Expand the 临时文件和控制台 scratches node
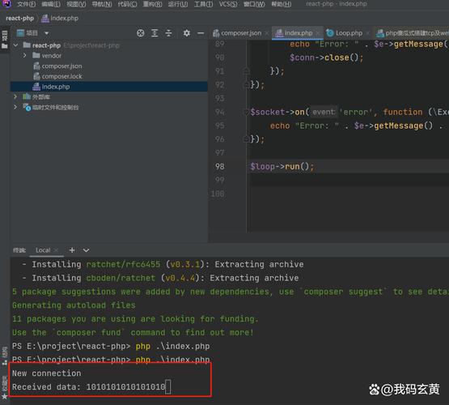Image resolution: width=449 pixels, height=405 pixels. [x=15, y=107]
